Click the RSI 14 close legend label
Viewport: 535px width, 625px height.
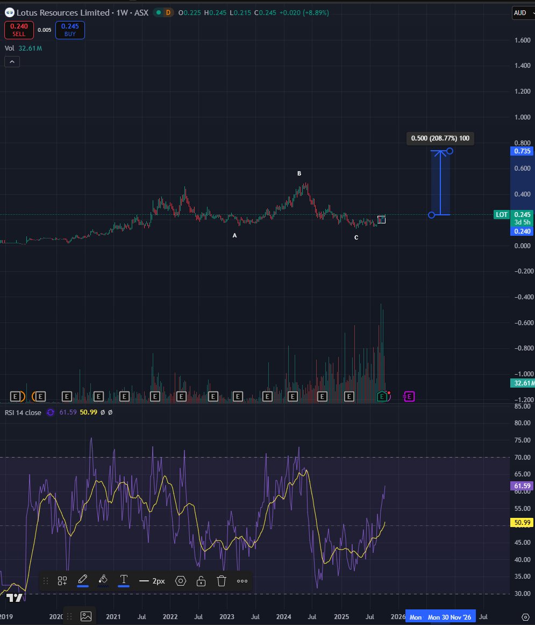pyautogui.click(x=23, y=412)
